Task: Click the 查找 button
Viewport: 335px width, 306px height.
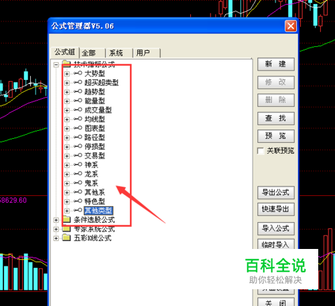Action: (x=276, y=118)
